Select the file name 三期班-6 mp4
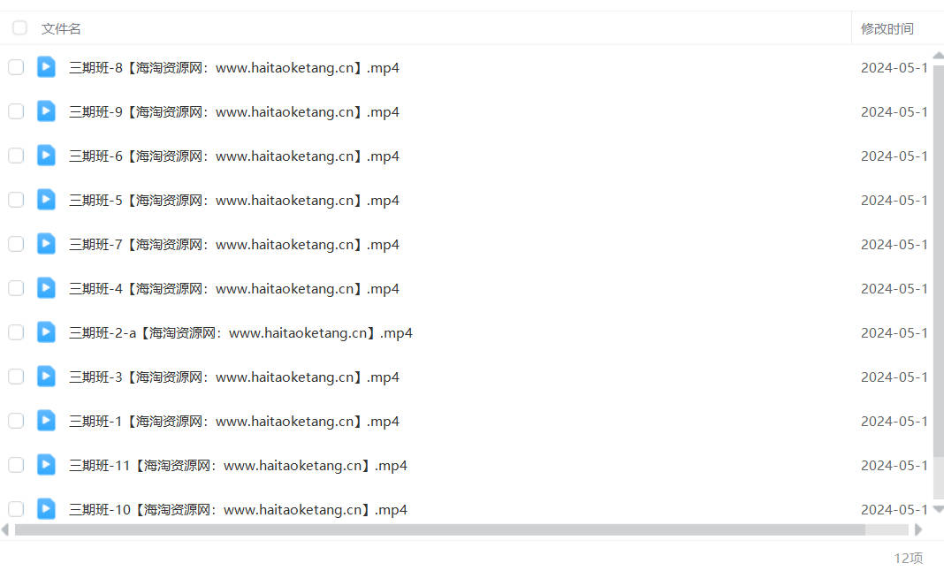 click(233, 156)
